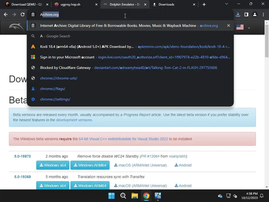Open Windows taskbar search
The height and width of the screenshot is (202, 269).
[x=123, y=196]
